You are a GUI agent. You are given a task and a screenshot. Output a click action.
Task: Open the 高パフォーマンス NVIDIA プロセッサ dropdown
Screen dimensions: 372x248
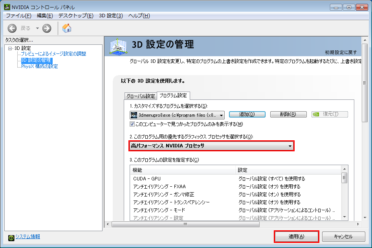(x=212, y=146)
